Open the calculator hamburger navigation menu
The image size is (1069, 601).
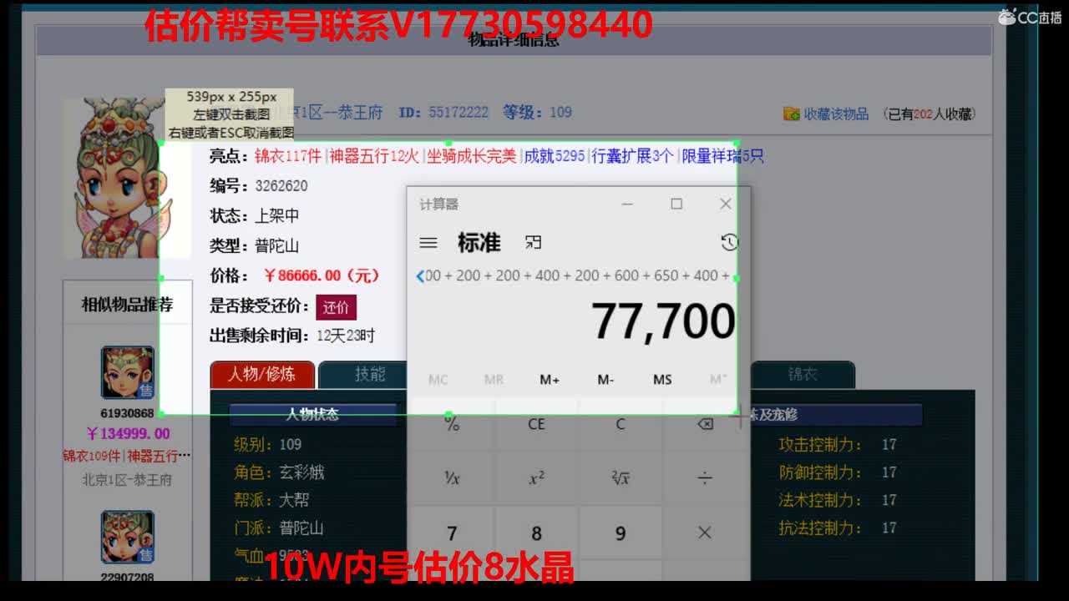(428, 243)
